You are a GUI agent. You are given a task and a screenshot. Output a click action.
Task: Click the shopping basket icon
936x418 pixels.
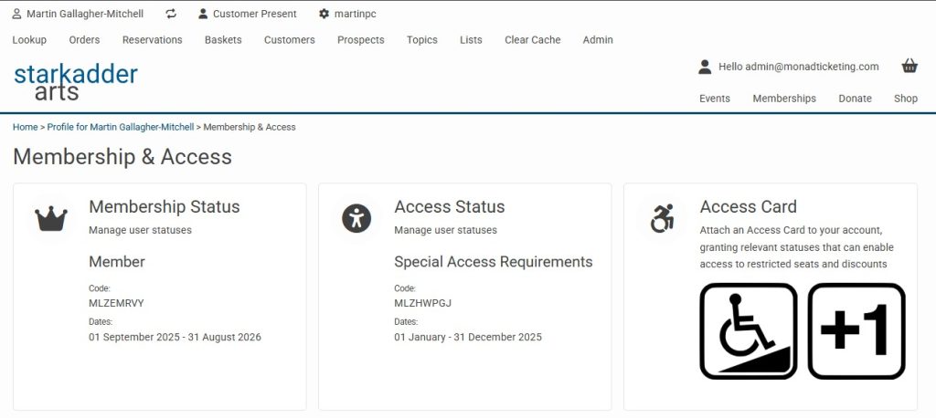(x=909, y=66)
